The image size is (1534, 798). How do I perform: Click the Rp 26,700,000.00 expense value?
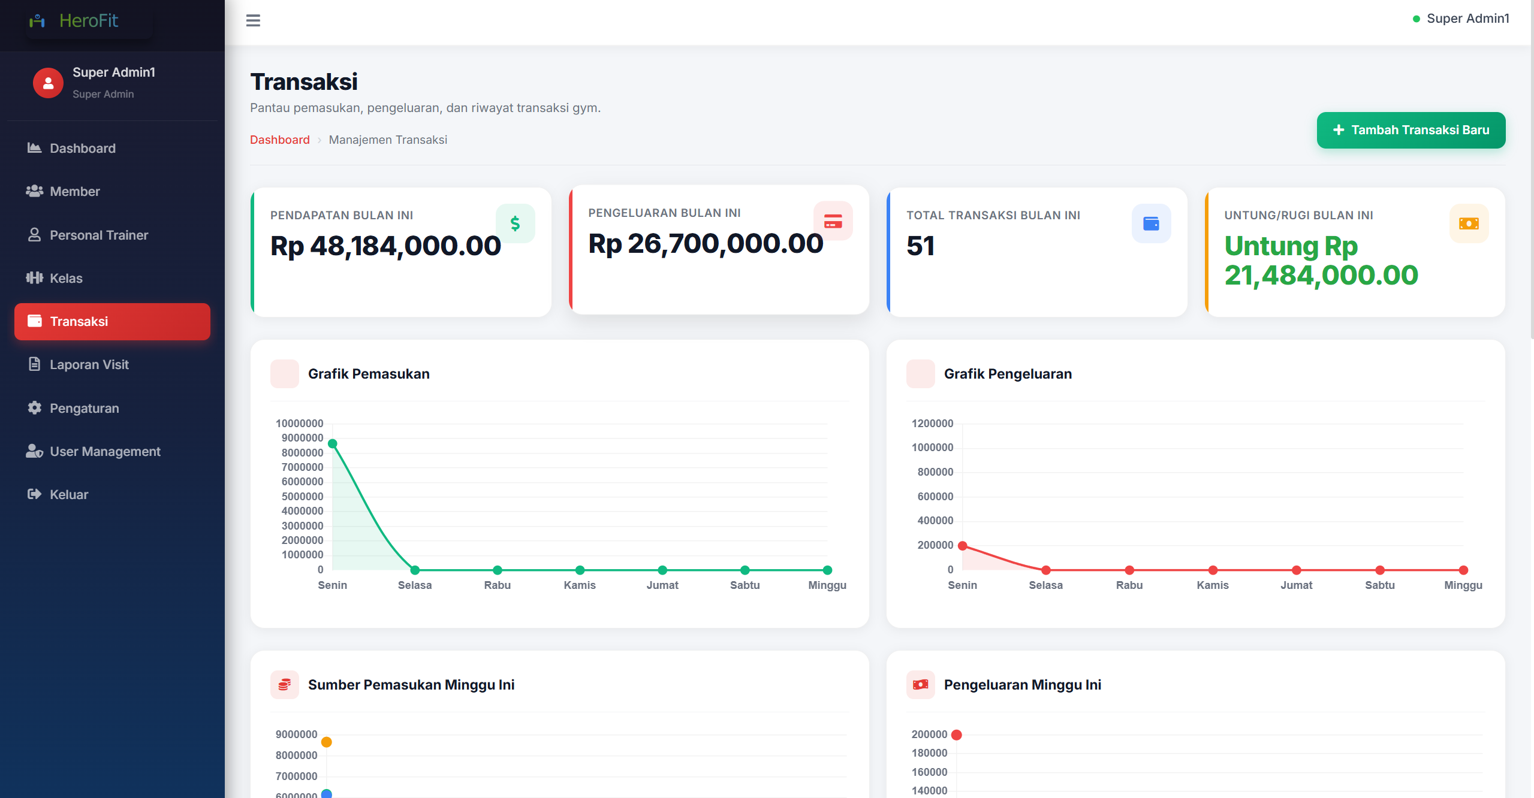point(706,243)
